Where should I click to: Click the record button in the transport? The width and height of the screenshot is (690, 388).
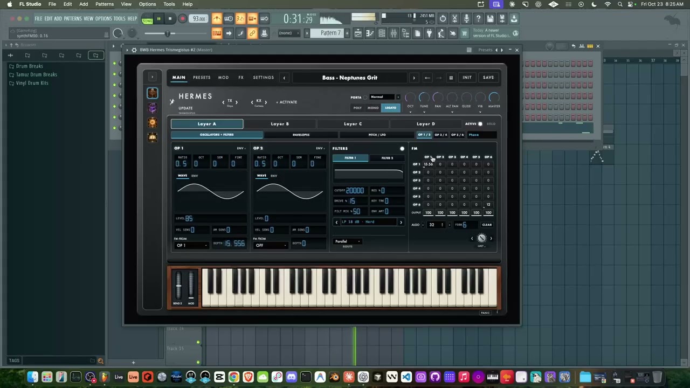[x=182, y=19]
